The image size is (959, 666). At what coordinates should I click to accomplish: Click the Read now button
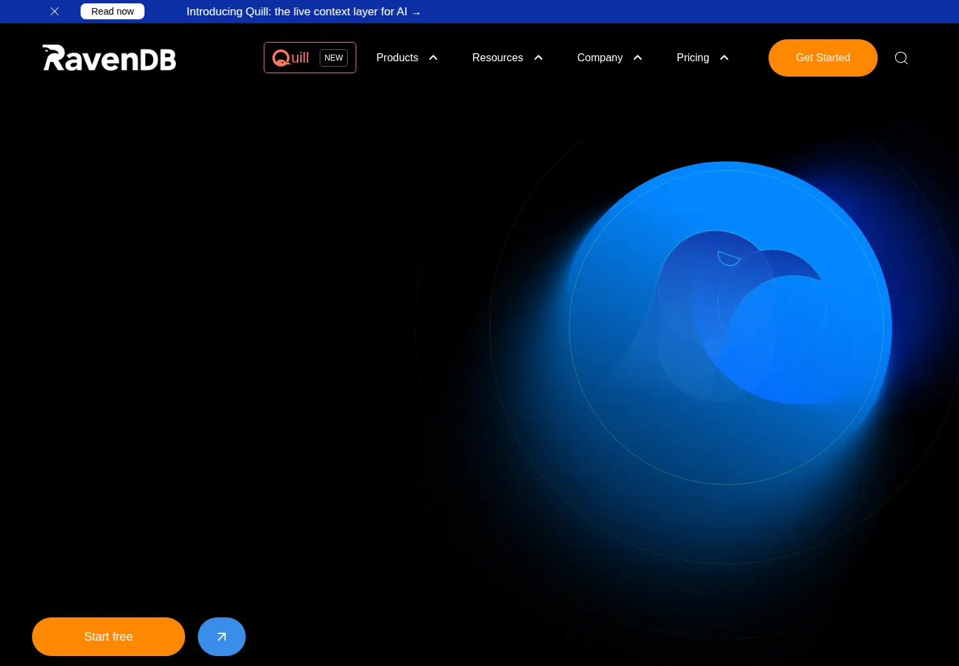113,11
